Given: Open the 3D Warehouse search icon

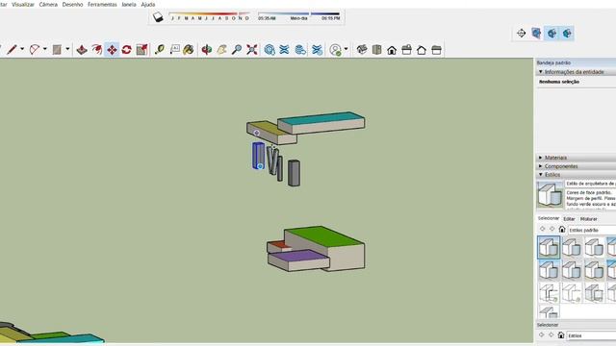Looking at the screenshot, I should point(269,50).
